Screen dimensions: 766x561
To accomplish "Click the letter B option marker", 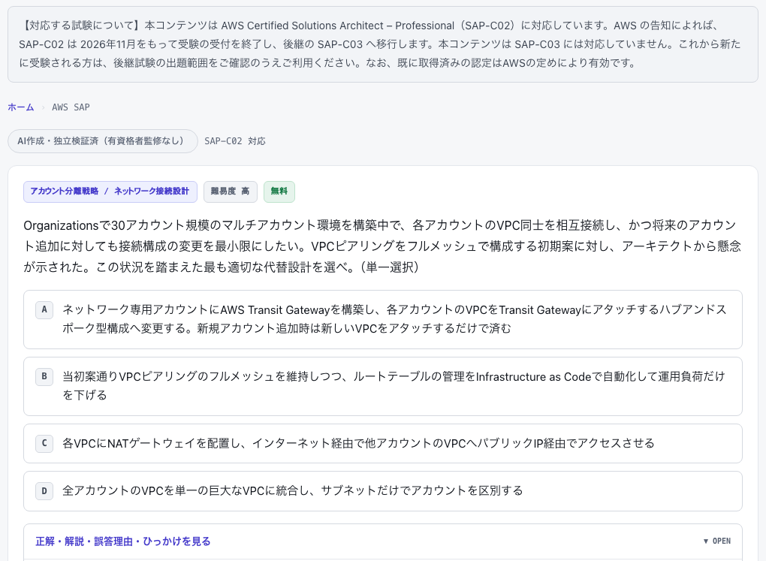I will 44,376.
